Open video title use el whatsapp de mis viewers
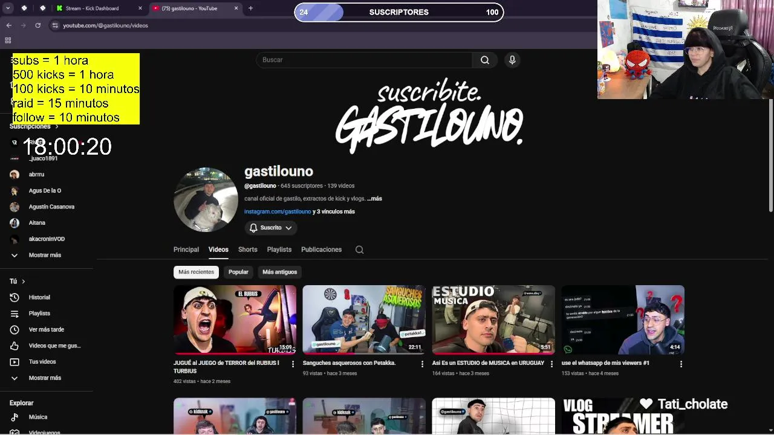The height and width of the screenshot is (435, 774). tap(605, 363)
